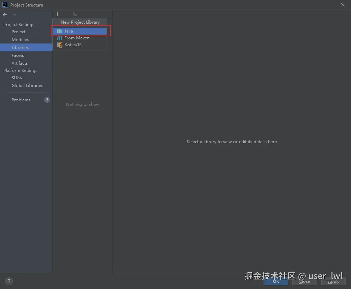
Task: Click the Select a library details hint
Action: click(232, 142)
